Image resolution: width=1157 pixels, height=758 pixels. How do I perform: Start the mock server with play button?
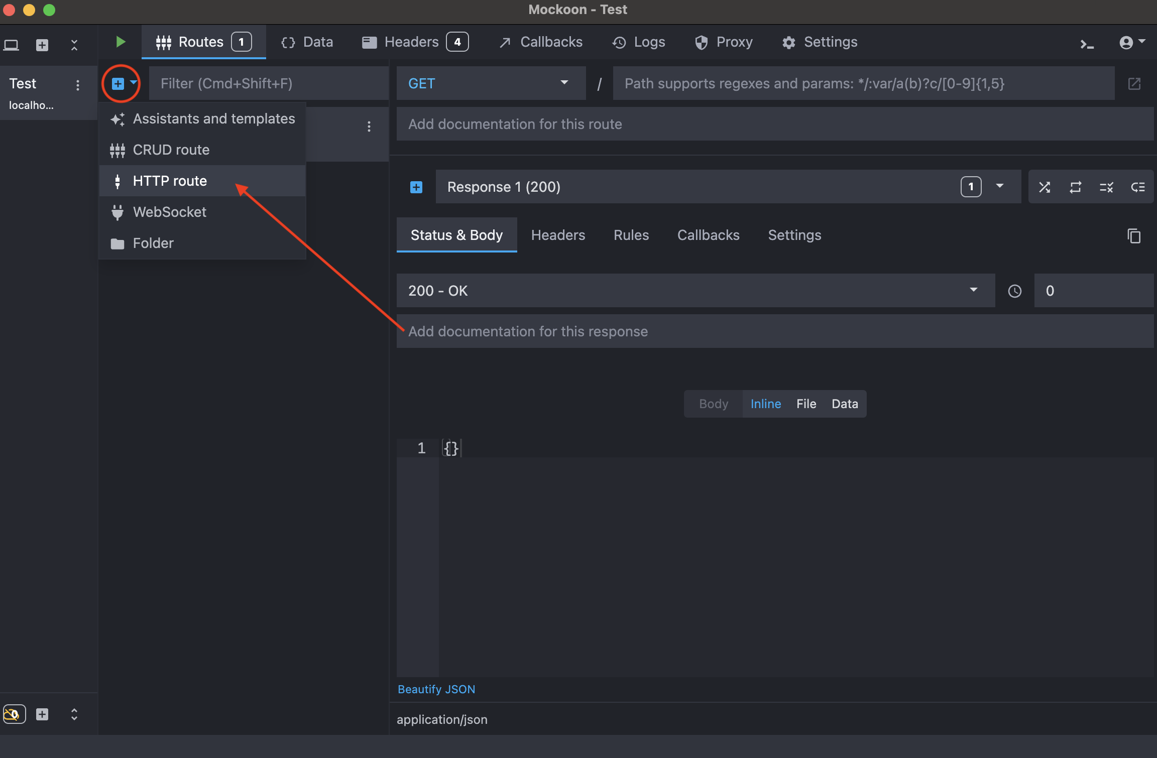coord(120,42)
